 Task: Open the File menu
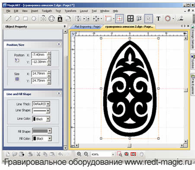click(x=8, y=11)
